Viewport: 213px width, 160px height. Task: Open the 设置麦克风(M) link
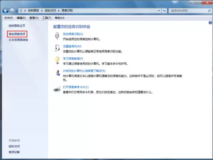coord(72,46)
